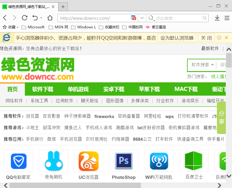This screenshot has width=232, height=188.
Task: Click the blue window icon with red badge
Action: tap(134, 18)
